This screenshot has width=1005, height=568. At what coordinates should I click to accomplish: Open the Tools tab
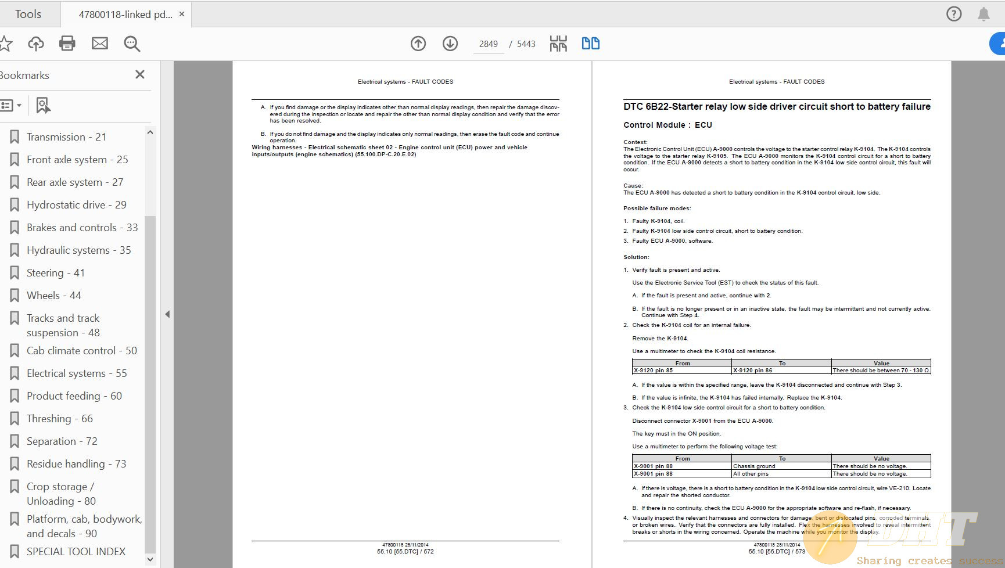click(x=28, y=14)
